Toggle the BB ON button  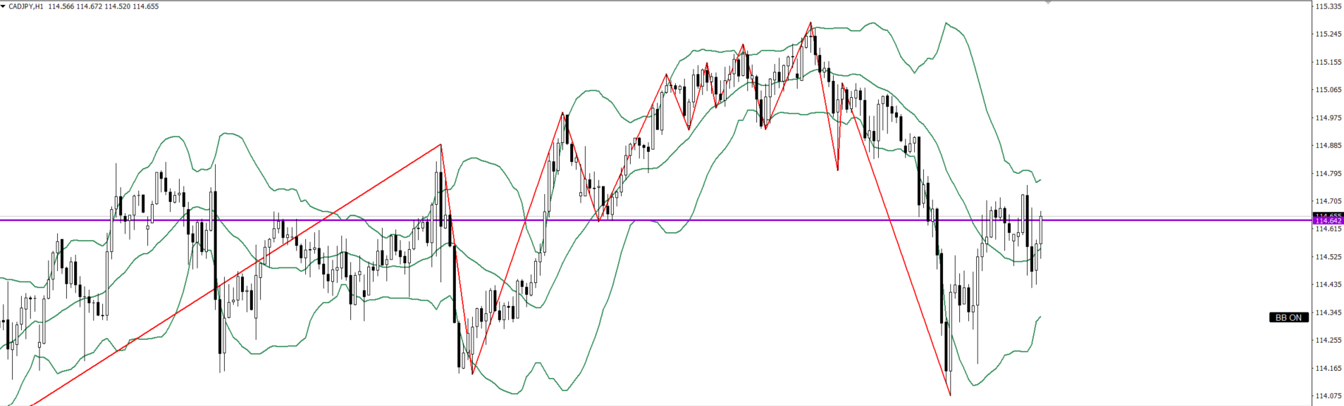1288,317
